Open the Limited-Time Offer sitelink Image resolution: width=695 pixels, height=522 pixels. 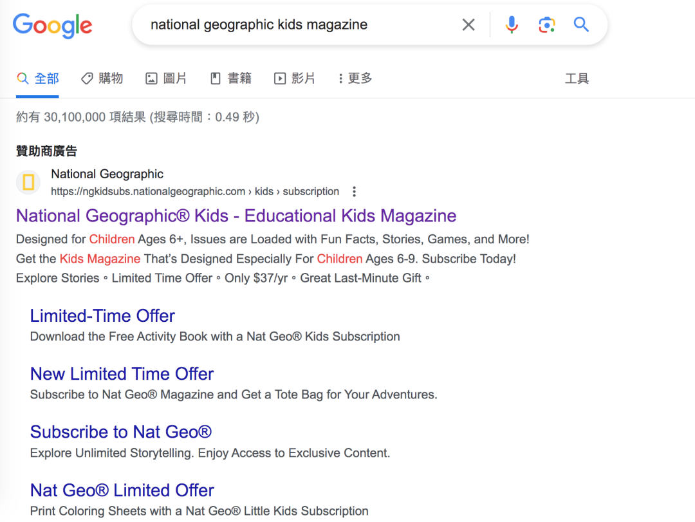tap(102, 316)
